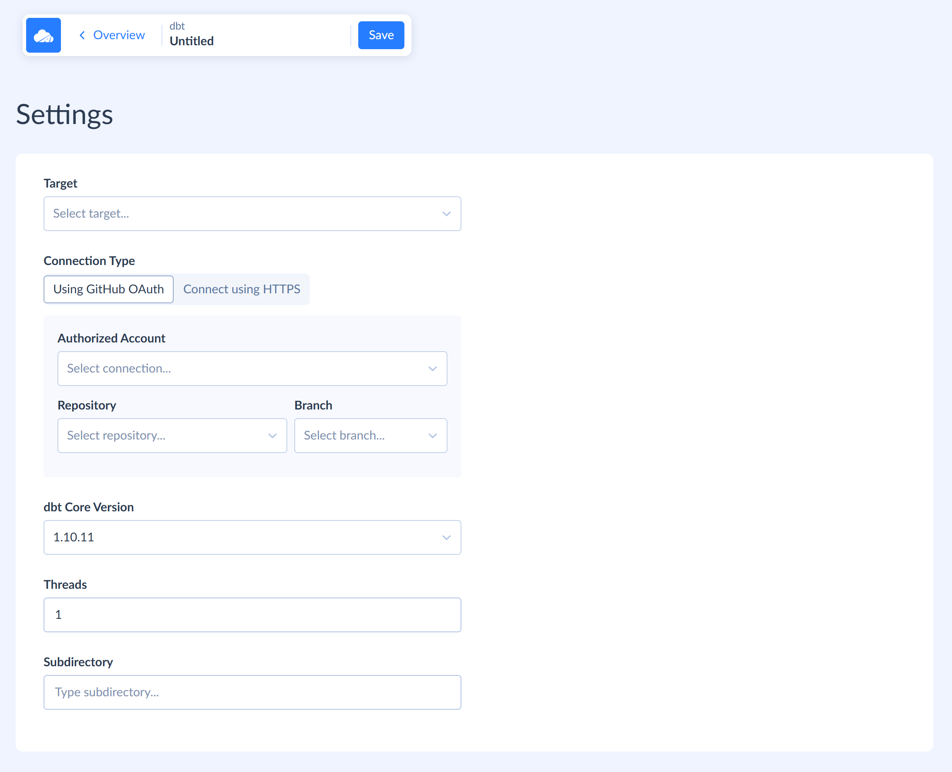Click the back chevron beside Overview
The height and width of the screenshot is (772, 952).
point(82,35)
